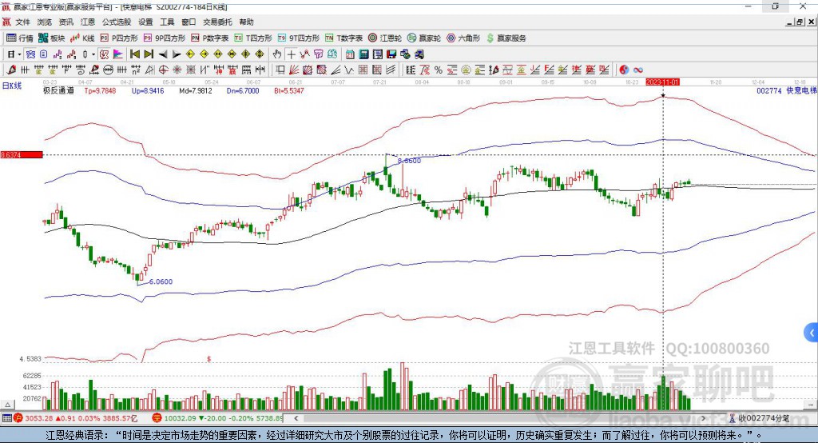This screenshot has width=818, height=443.
Task: Click the blue infinity loop icon
Action: tap(638, 70)
